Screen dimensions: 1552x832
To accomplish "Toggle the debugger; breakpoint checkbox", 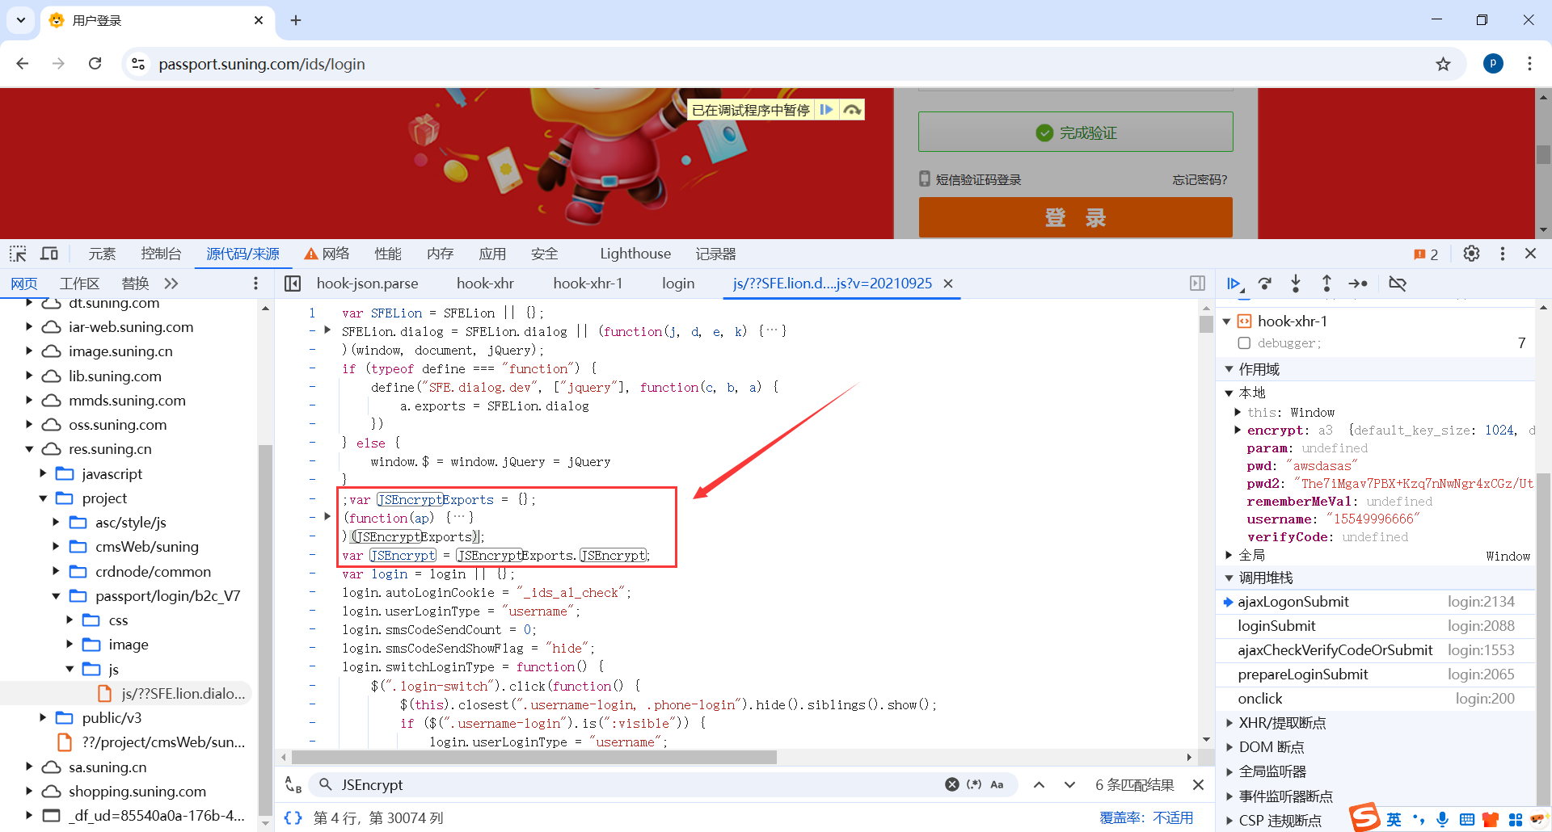I will tap(1244, 343).
